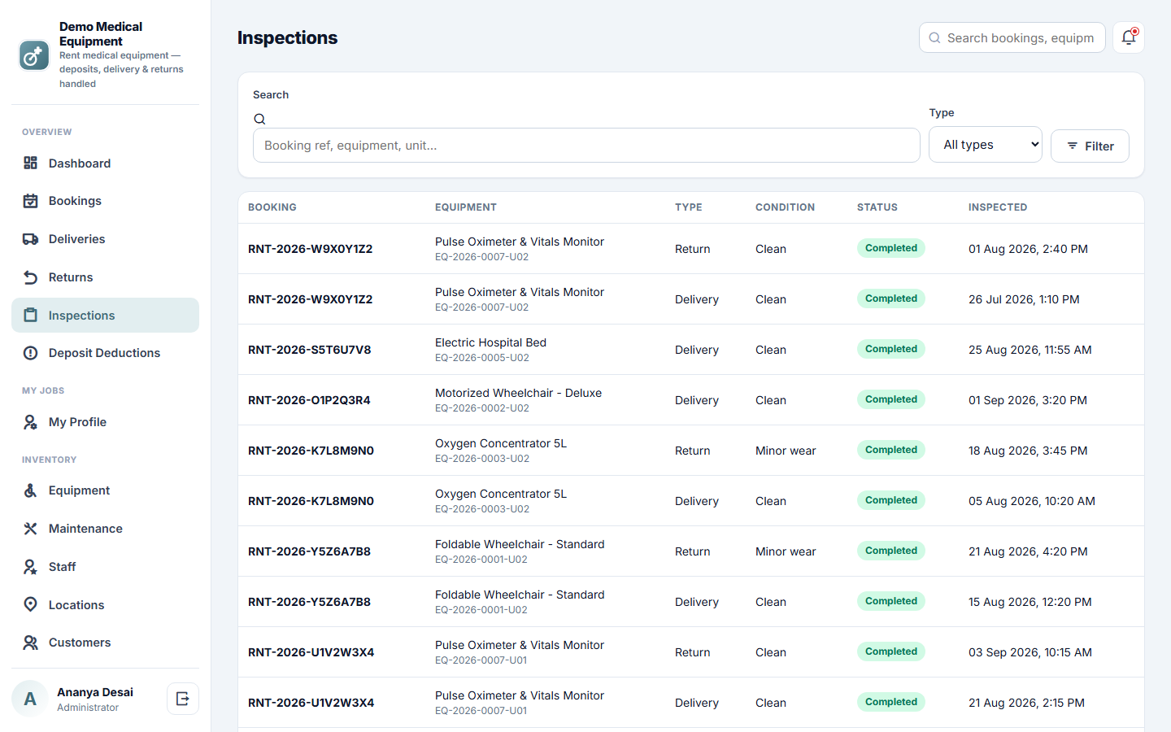Open Deposit Deductions menu item
The height and width of the screenshot is (732, 1171).
point(105,353)
